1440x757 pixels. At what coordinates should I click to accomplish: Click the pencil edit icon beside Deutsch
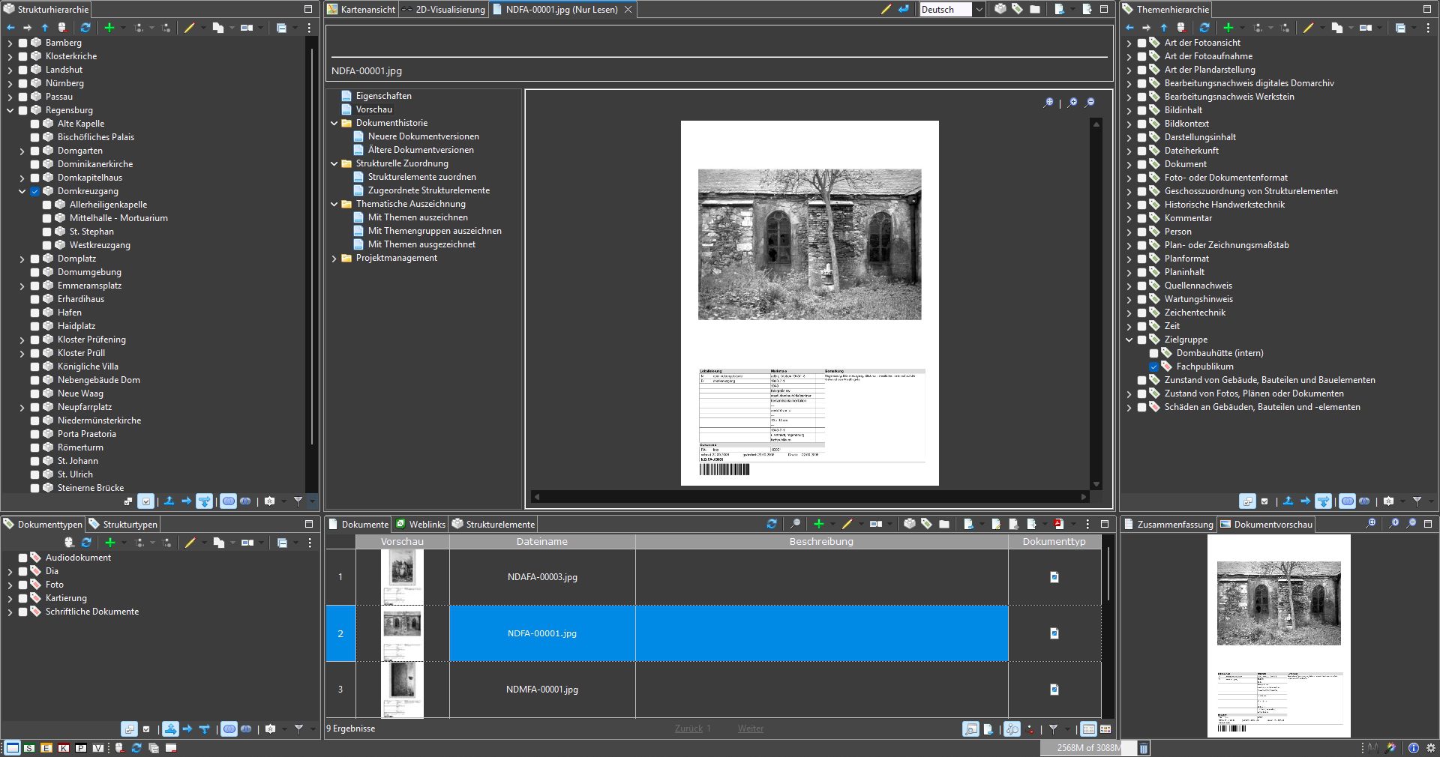point(886,10)
